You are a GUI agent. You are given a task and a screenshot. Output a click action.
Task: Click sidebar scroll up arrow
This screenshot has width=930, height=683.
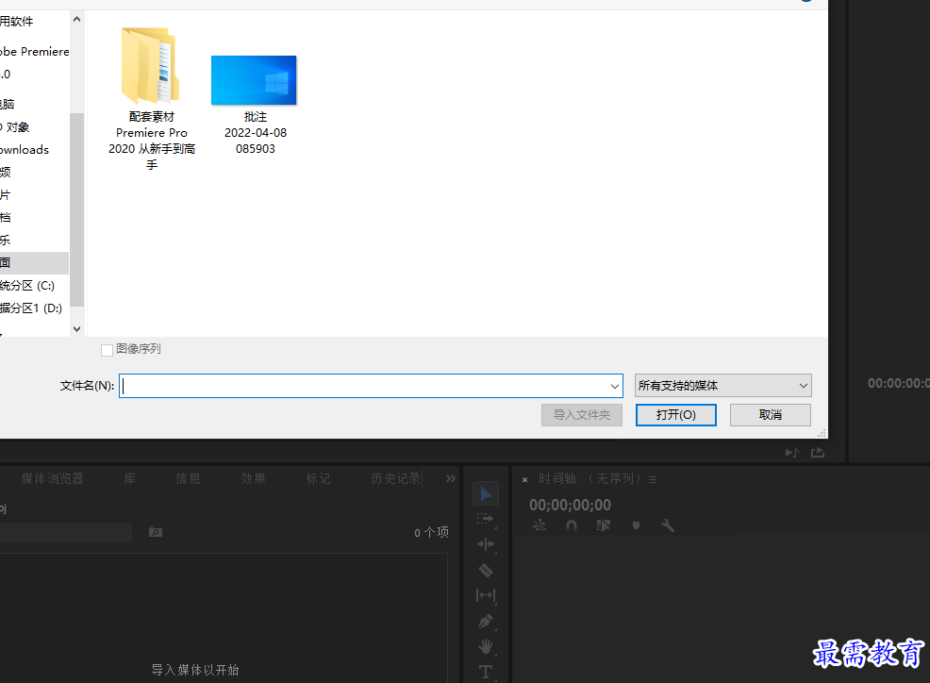(x=76, y=19)
